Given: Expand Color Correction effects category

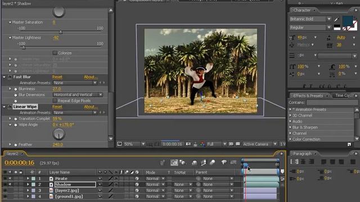Looking at the screenshot, I should click(x=290, y=139).
